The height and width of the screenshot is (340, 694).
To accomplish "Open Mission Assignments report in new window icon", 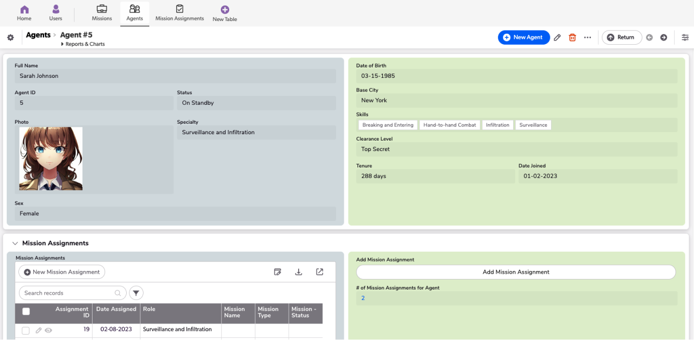I will pos(320,272).
